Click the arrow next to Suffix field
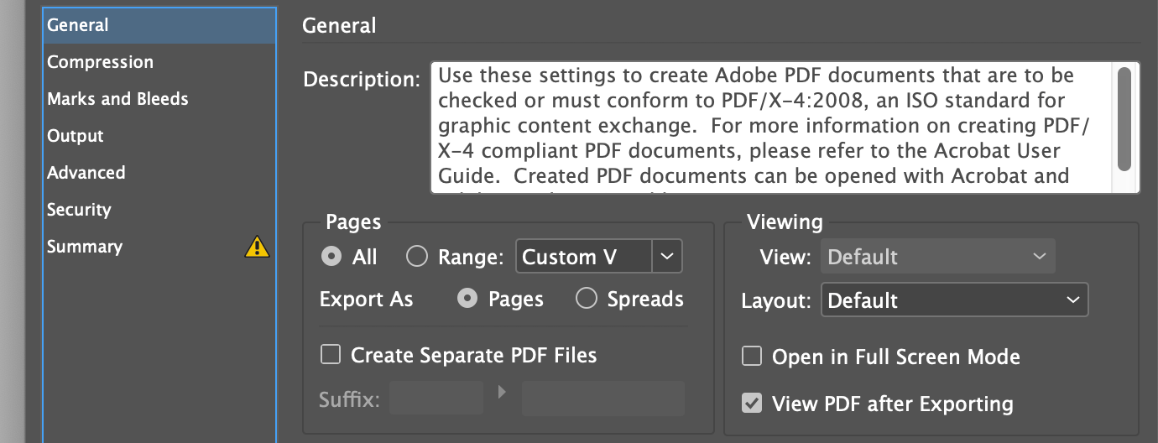1158x443 pixels. [x=502, y=391]
